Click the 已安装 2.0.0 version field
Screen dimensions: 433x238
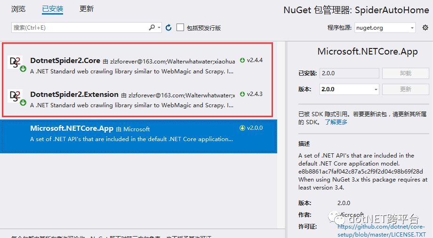pyautogui.click(x=349, y=73)
